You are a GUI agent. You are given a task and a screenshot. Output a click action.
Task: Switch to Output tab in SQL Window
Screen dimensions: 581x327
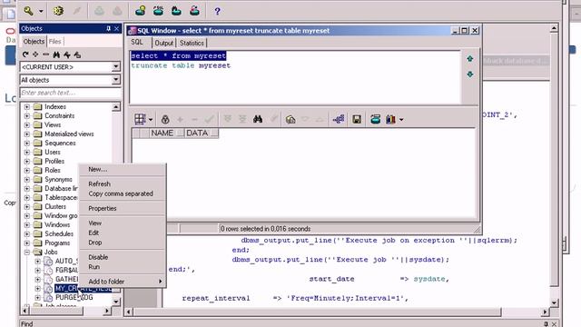(163, 43)
